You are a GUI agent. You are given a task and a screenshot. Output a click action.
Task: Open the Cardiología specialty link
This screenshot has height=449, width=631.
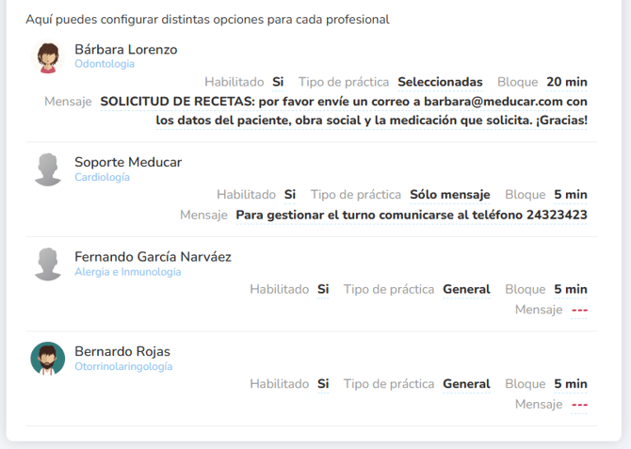(102, 177)
